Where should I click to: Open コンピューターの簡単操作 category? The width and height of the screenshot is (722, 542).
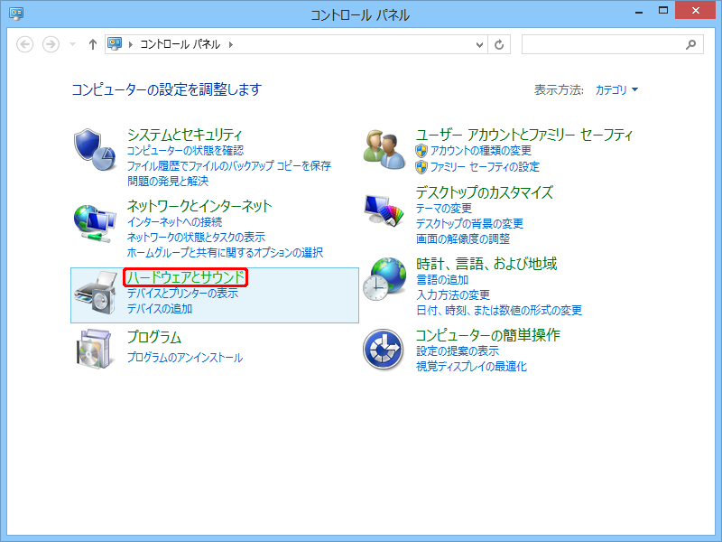(487, 335)
